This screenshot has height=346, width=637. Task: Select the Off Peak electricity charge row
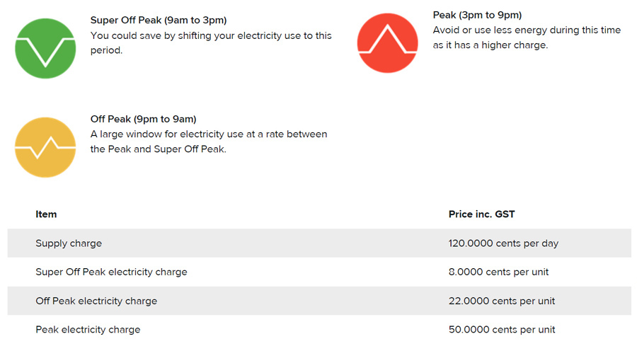coord(319,301)
